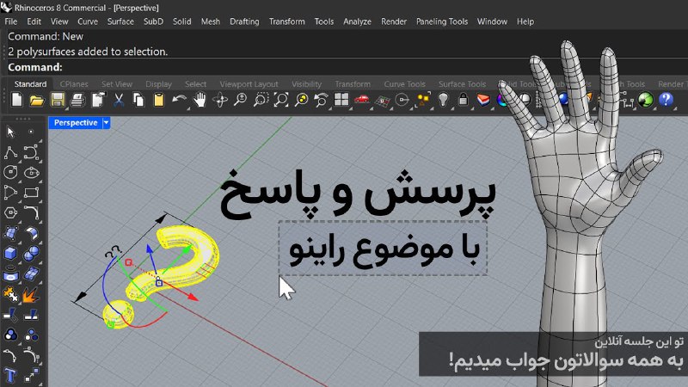Click the Scale tool in sidebar

[31, 376]
